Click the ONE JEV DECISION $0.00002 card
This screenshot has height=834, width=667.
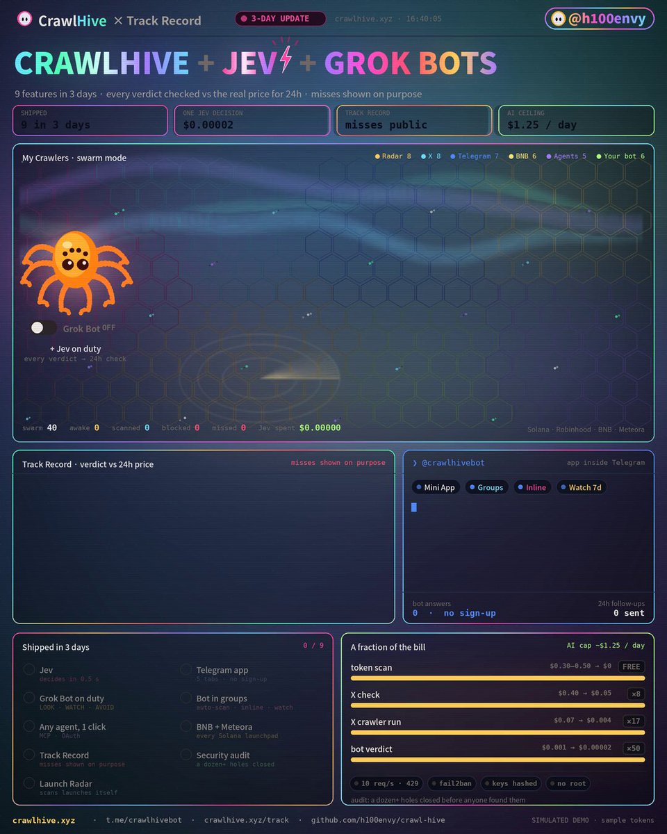[252, 120]
